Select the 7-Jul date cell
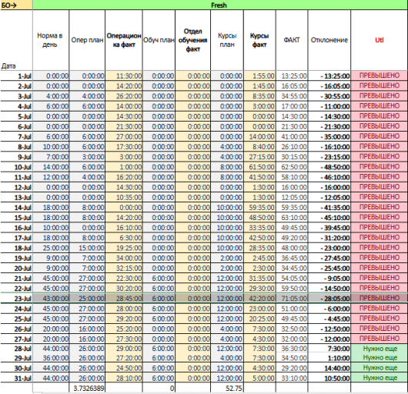 (x=16, y=137)
